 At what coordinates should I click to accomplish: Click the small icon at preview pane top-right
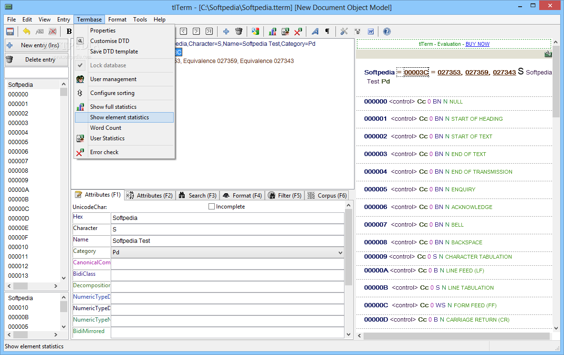click(548, 54)
